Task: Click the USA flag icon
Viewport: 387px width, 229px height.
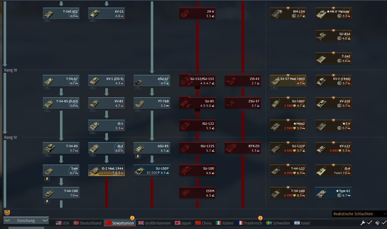Action: (59, 223)
